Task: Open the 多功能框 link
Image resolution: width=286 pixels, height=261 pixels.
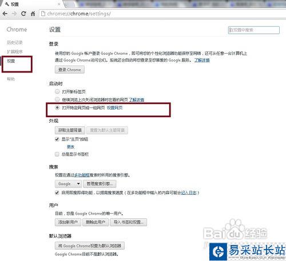Action: 82,175
